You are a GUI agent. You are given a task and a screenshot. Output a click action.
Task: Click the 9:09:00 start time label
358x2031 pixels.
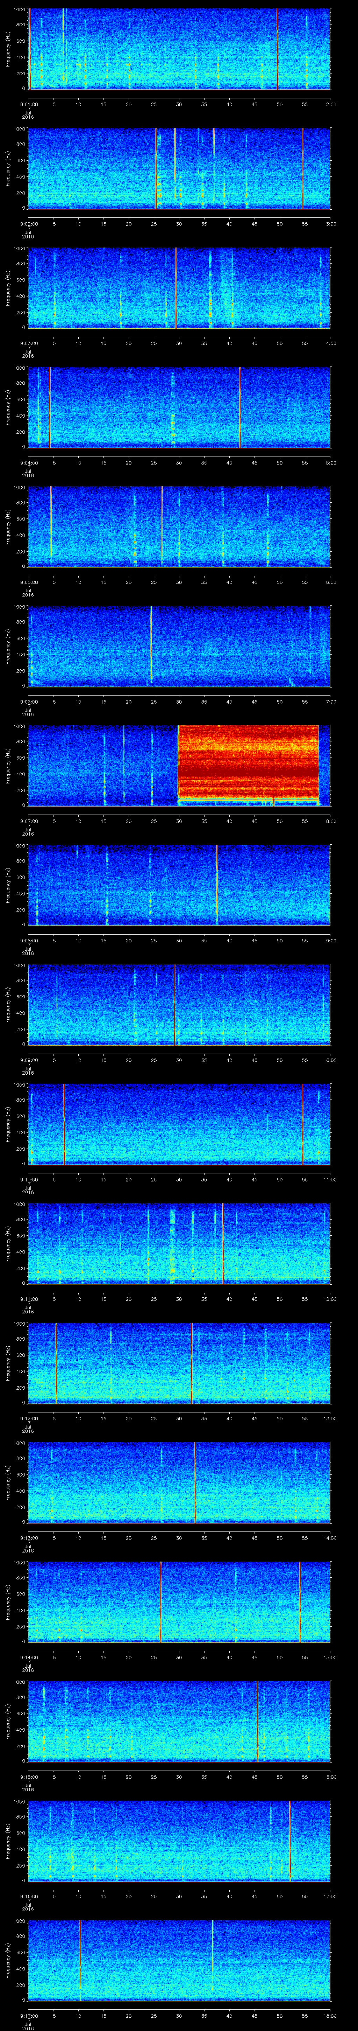click(28, 1060)
